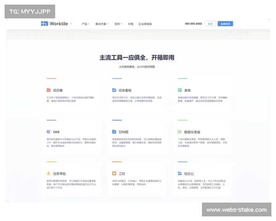276x221 pixels.
Task: Open the 产品 dropdown menu
Action: pos(86,24)
